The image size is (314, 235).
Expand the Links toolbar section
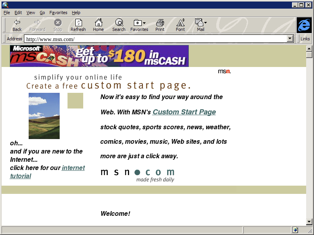coord(305,39)
